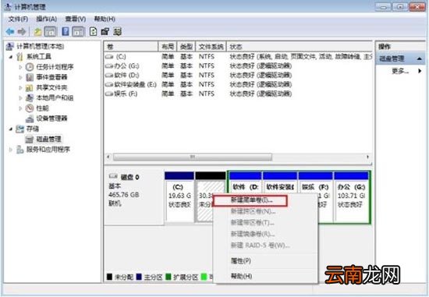
Task: Toggle the Show/Hide Action Pane toolbar icon
Action: [x=78, y=32]
